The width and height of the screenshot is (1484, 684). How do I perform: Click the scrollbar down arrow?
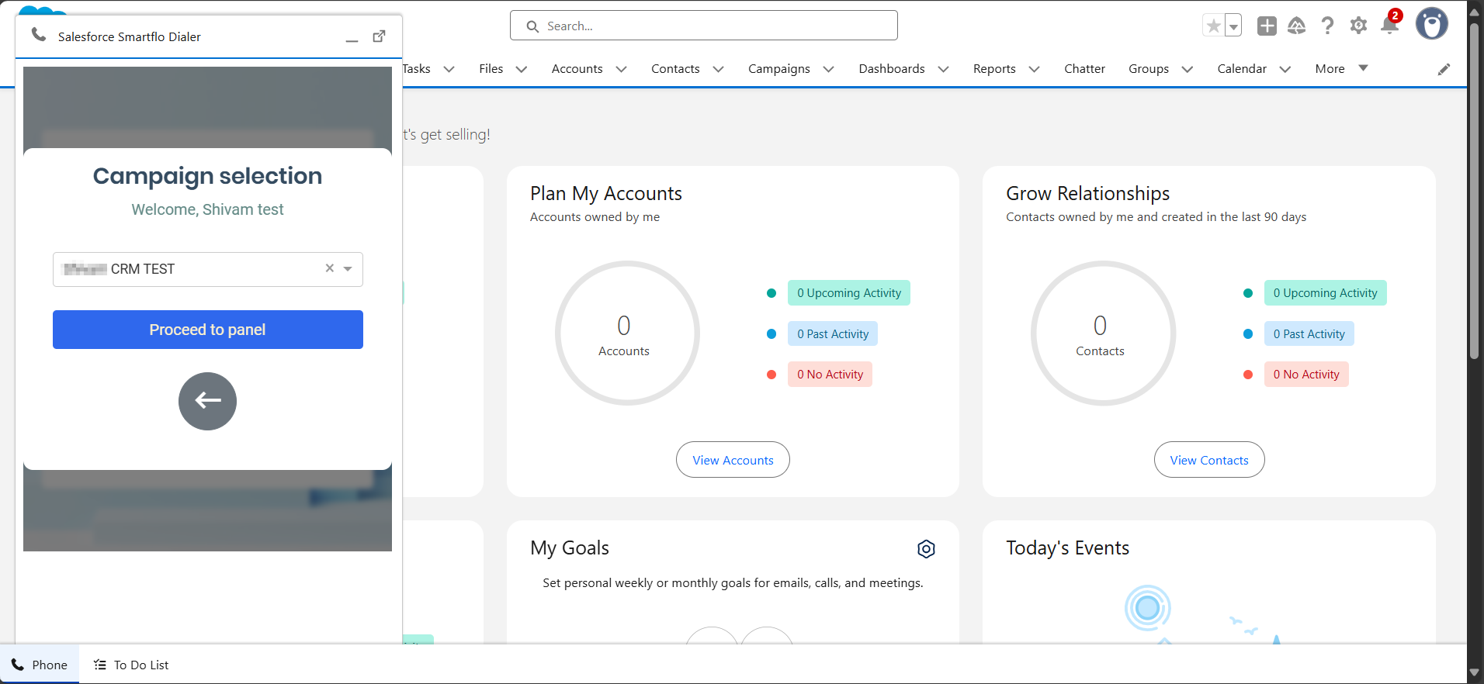pos(1475,672)
